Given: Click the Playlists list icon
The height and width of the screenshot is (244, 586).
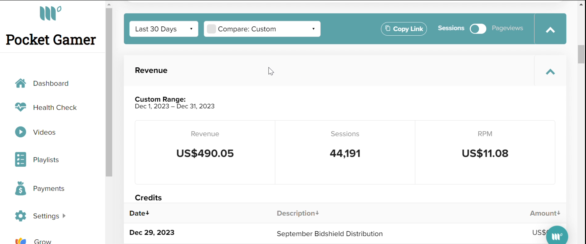Looking at the screenshot, I should tap(21, 159).
